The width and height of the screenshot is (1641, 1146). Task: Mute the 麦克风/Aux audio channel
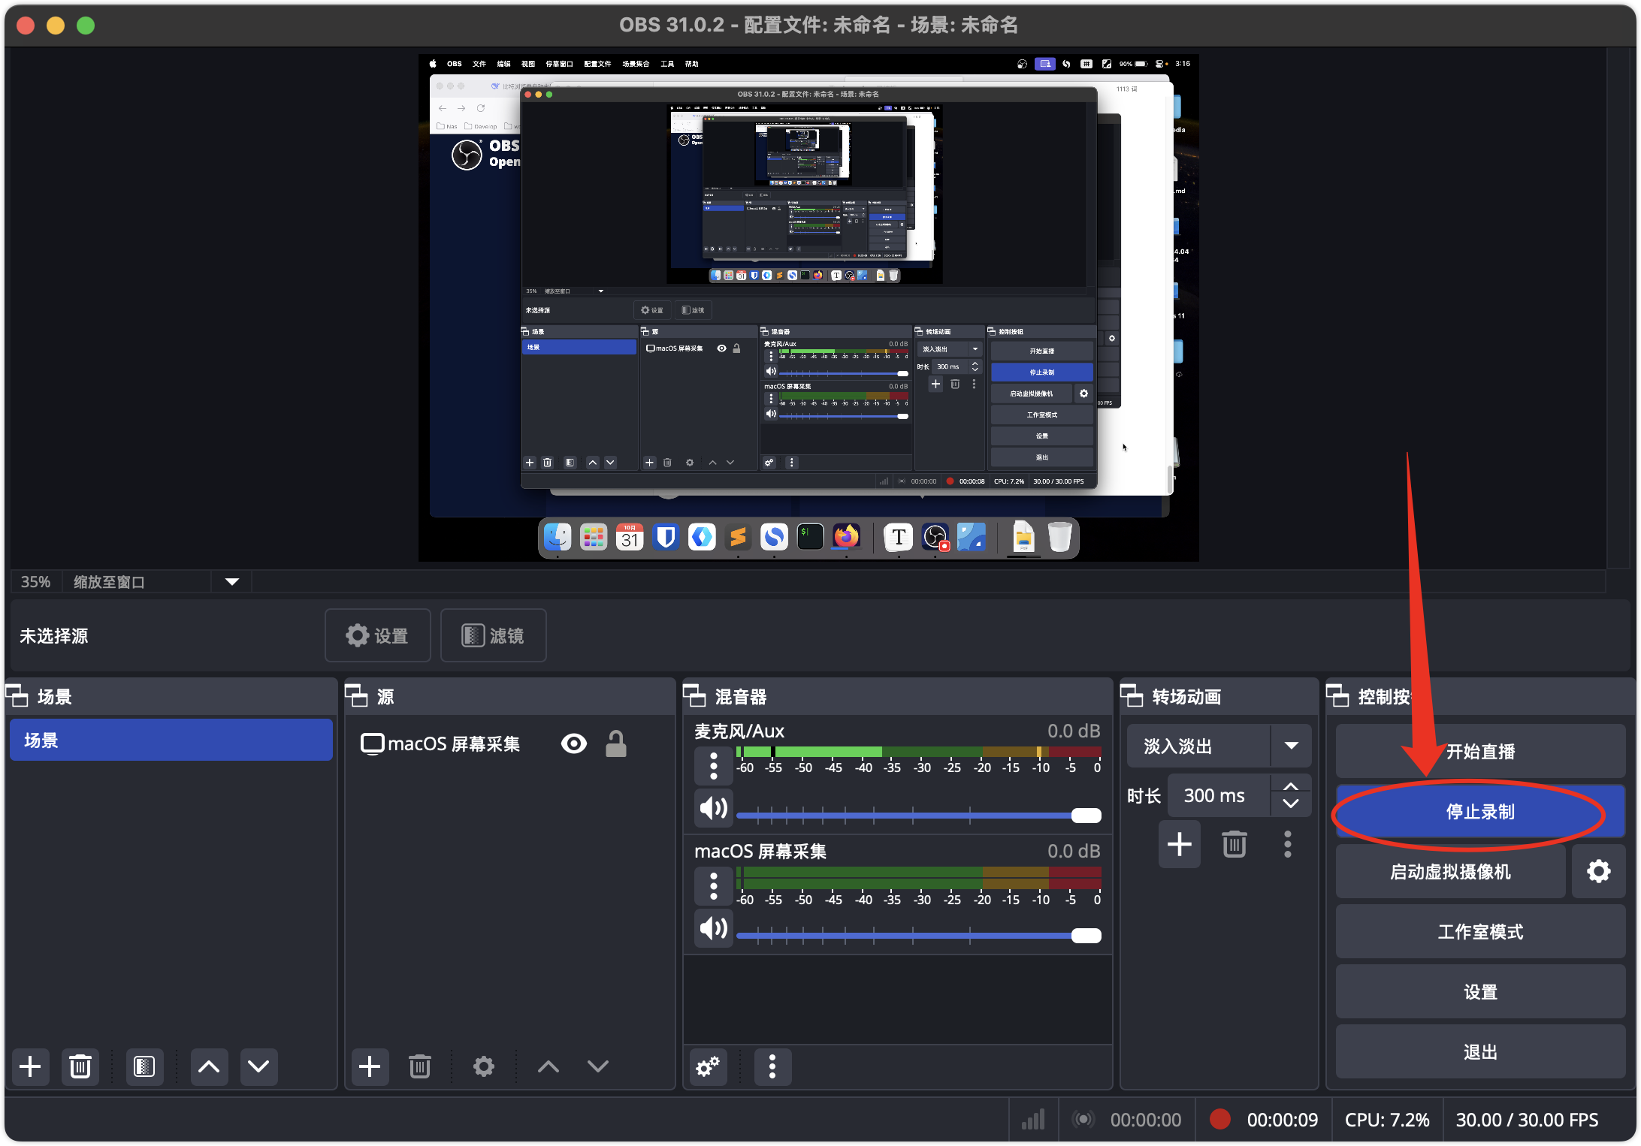(x=714, y=808)
